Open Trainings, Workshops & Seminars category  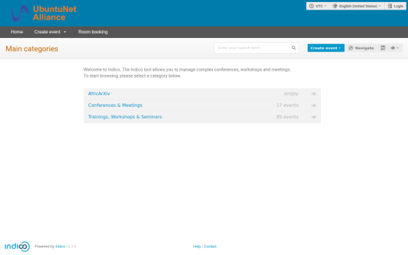pos(125,117)
